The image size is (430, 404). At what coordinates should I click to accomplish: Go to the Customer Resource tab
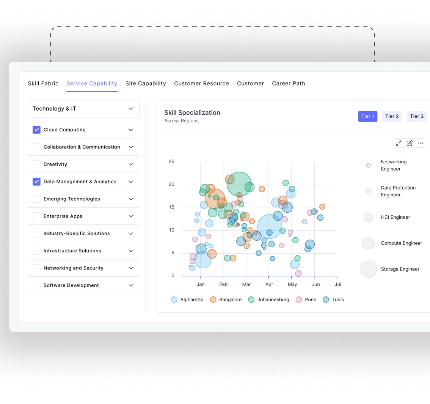(202, 83)
